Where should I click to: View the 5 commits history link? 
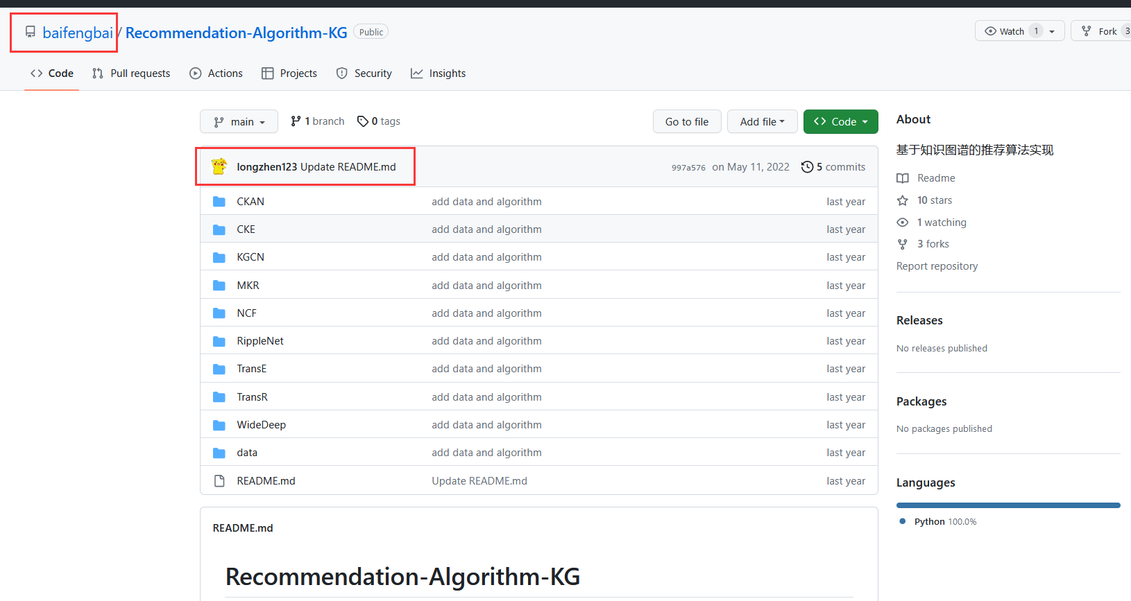coord(833,167)
